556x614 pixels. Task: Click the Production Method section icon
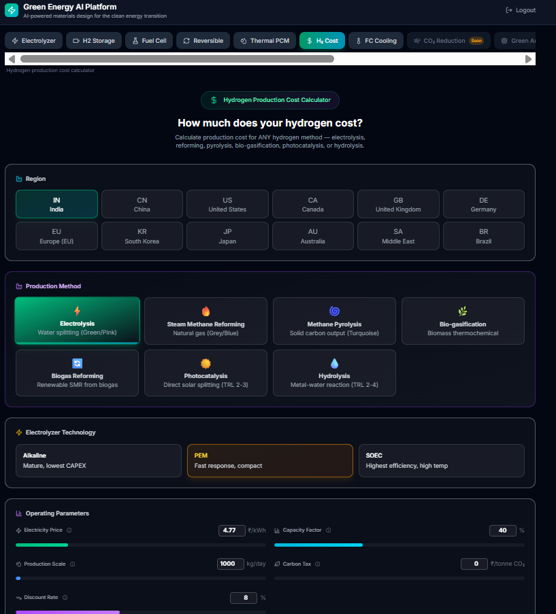(x=19, y=286)
